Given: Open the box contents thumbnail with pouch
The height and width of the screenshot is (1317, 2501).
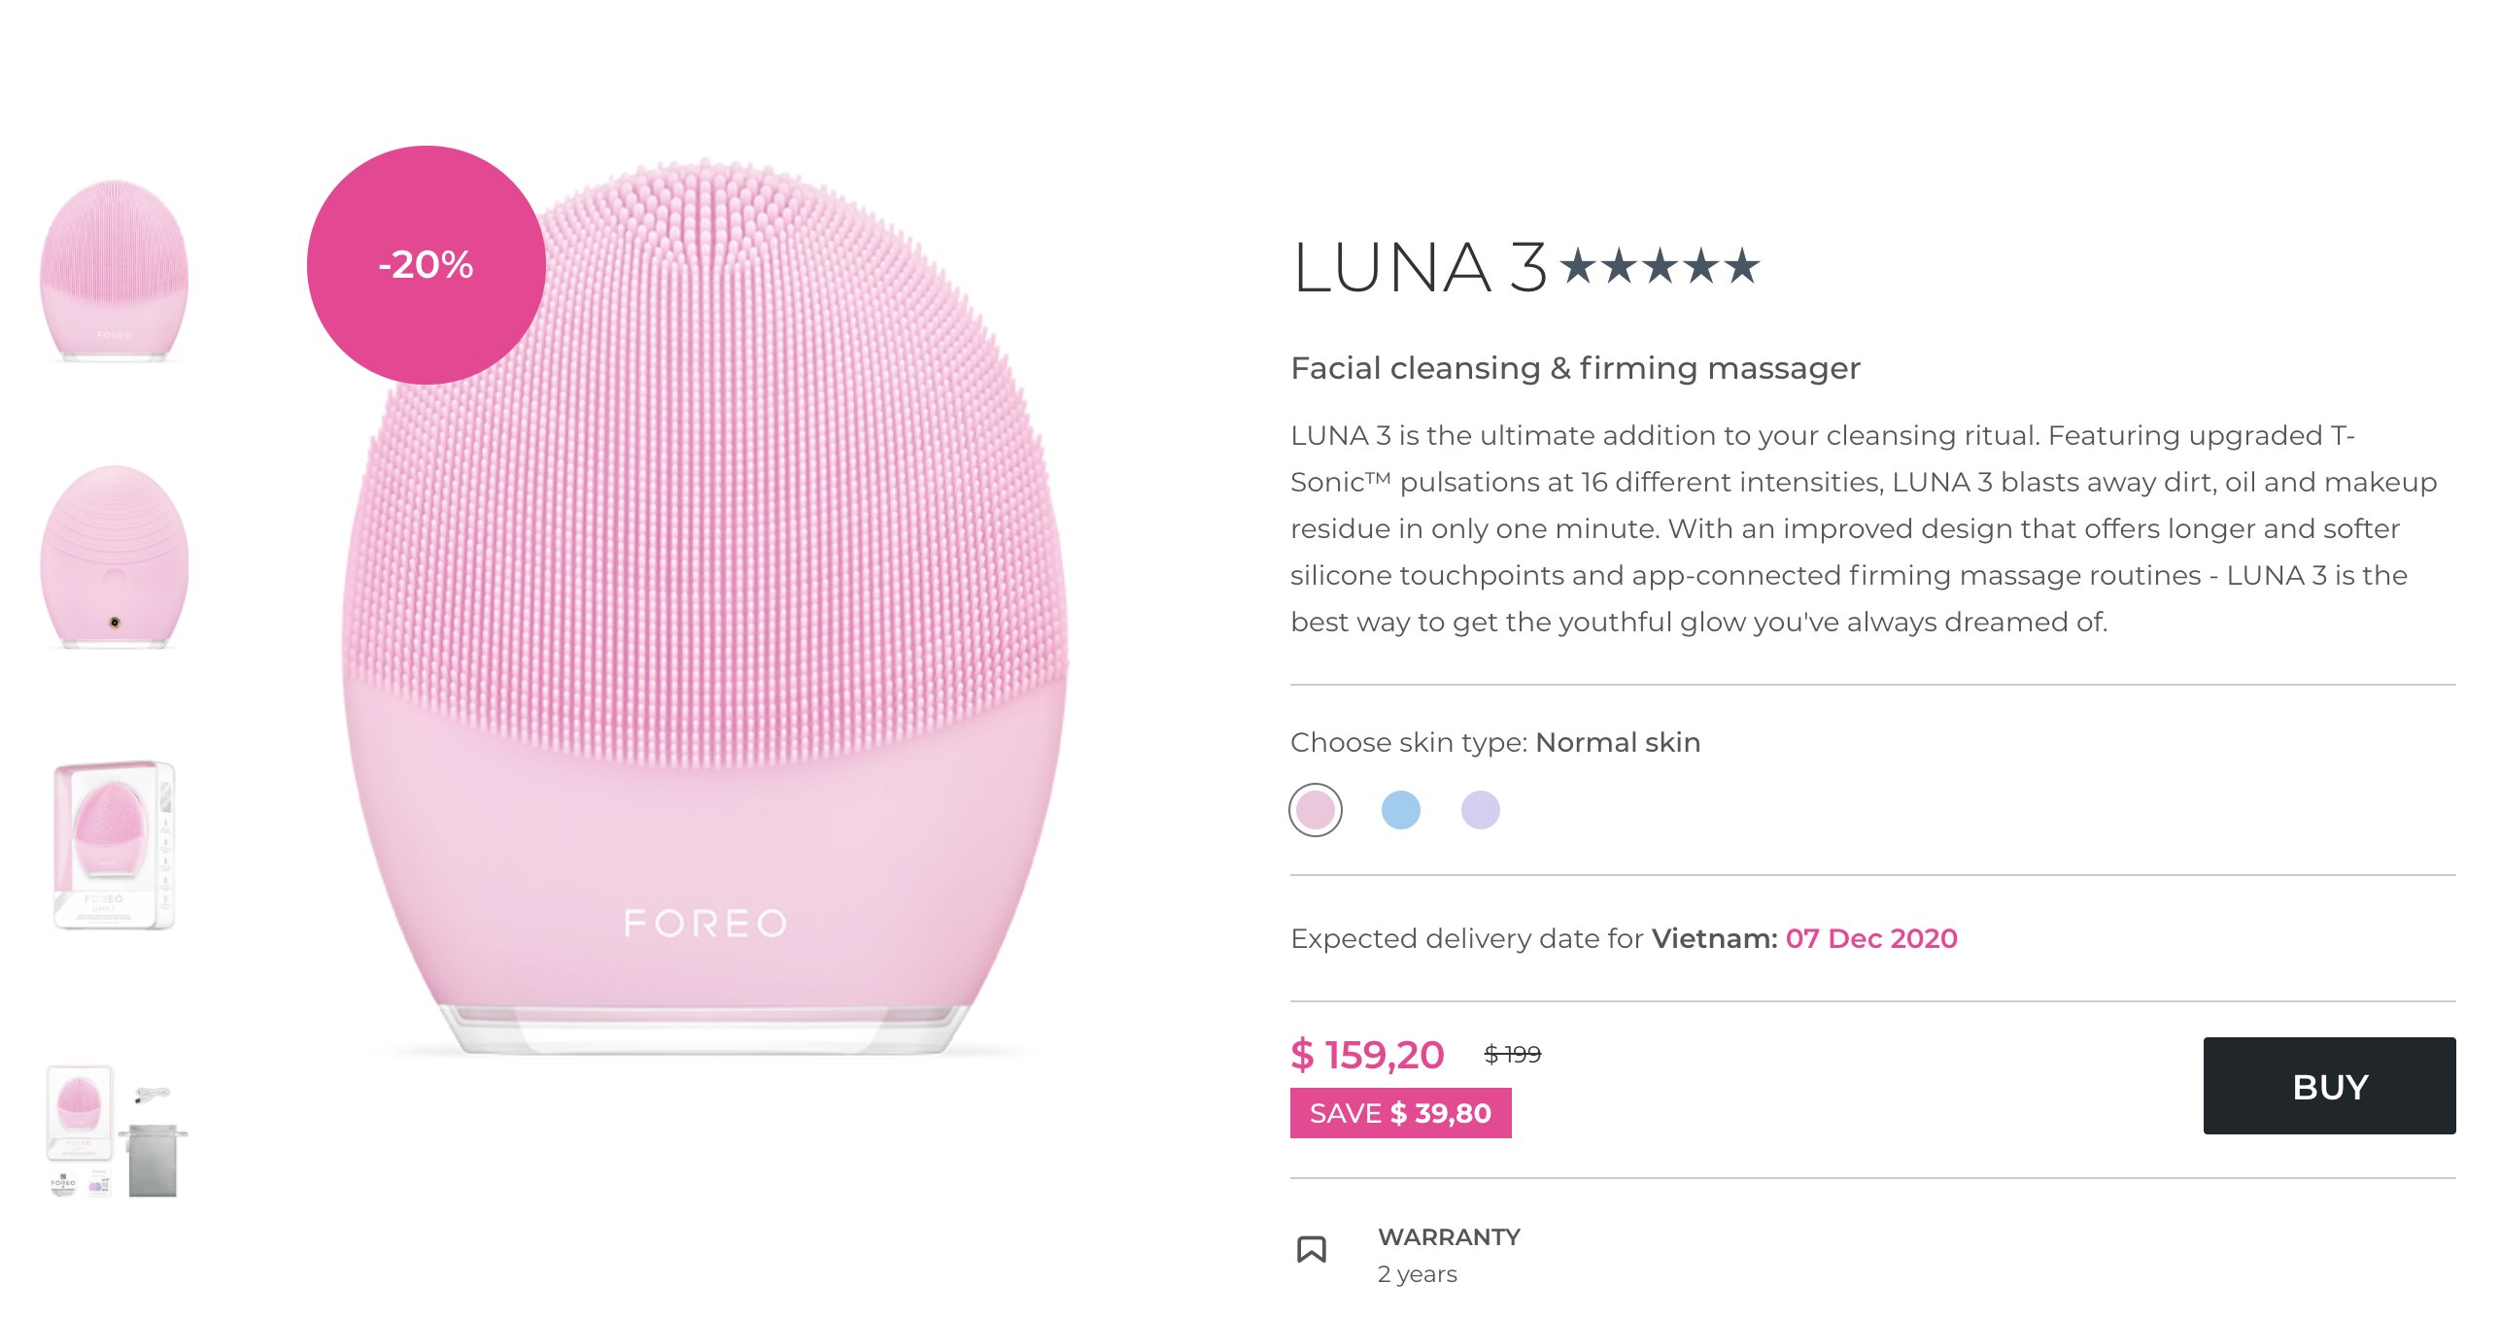Looking at the screenshot, I should pos(116,1132).
